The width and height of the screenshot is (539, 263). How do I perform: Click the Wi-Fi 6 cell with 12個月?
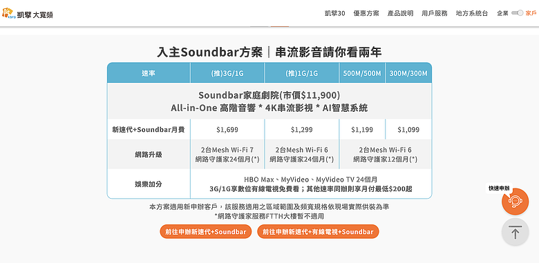pos(386,155)
